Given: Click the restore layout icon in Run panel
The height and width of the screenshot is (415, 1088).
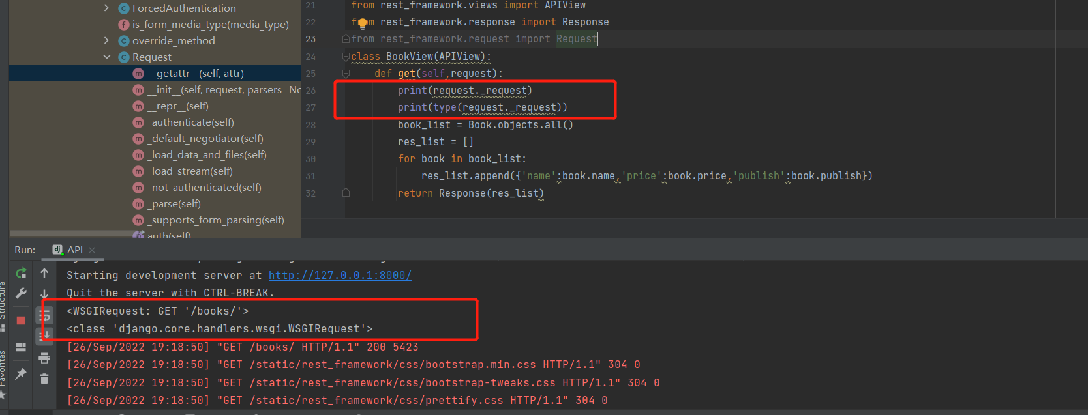Looking at the screenshot, I should click(x=21, y=347).
